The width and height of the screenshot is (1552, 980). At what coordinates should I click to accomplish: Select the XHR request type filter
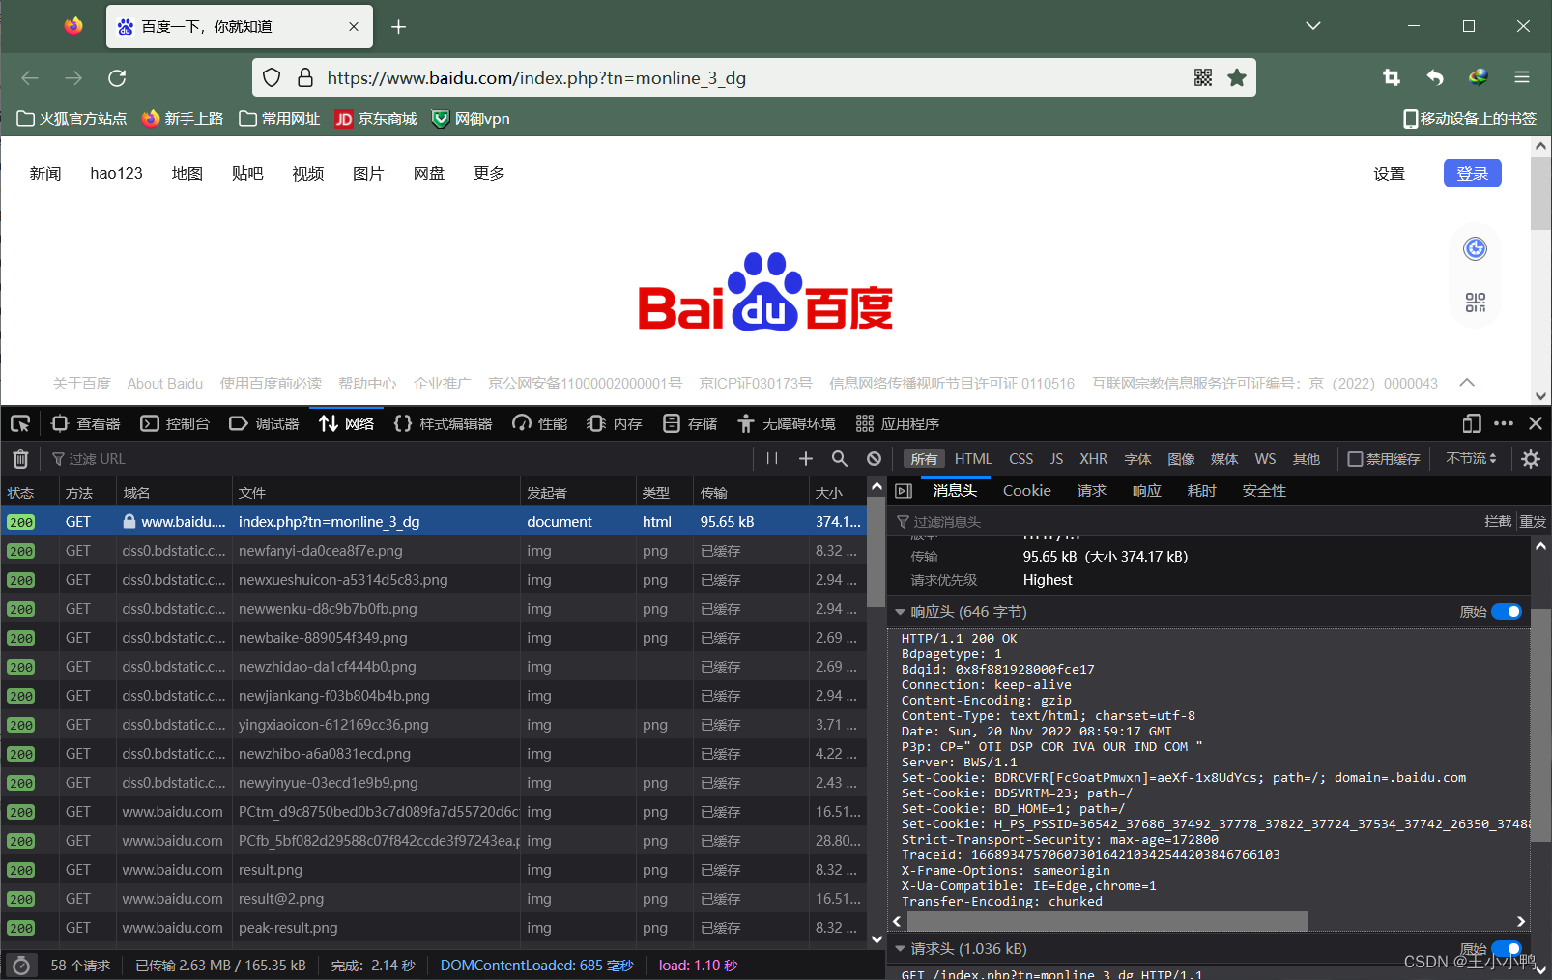(1093, 459)
